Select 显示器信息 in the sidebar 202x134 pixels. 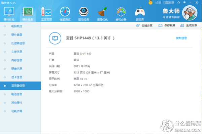click(x=21, y=86)
